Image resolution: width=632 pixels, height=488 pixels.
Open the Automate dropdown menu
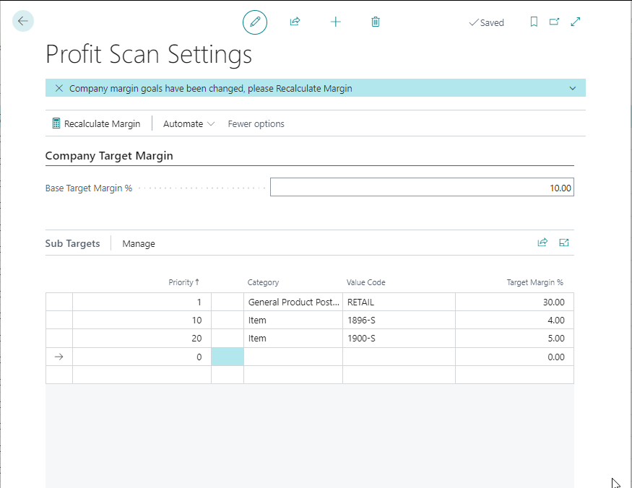(x=189, y=123)
